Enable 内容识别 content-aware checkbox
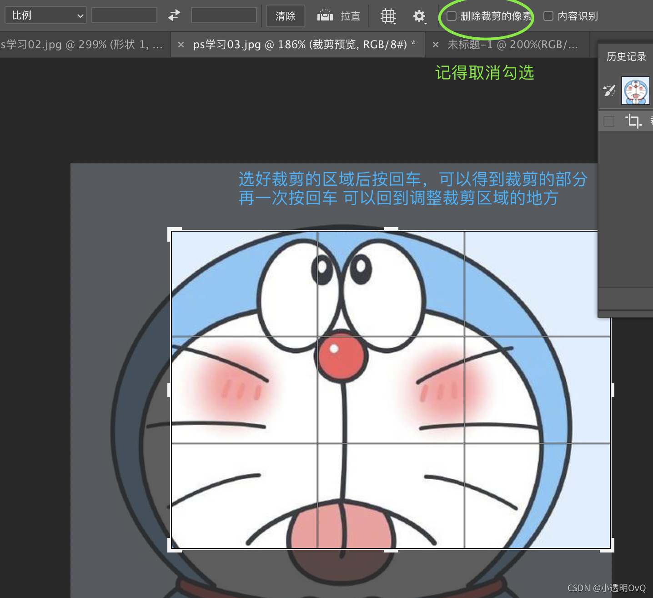 pyautogui.click(x=548, y=16)
